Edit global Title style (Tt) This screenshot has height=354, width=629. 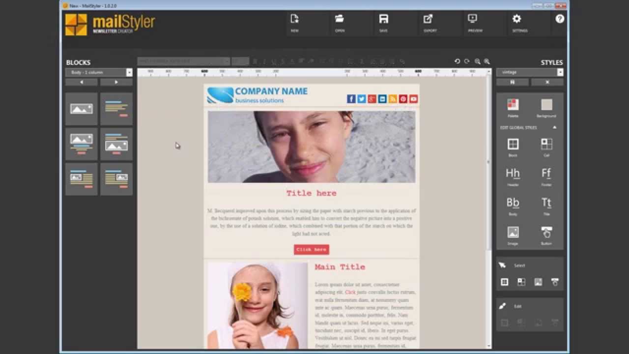[546, 203]
